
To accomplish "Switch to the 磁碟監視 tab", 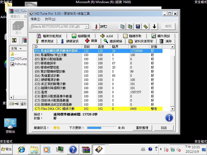I will [81, 36].
